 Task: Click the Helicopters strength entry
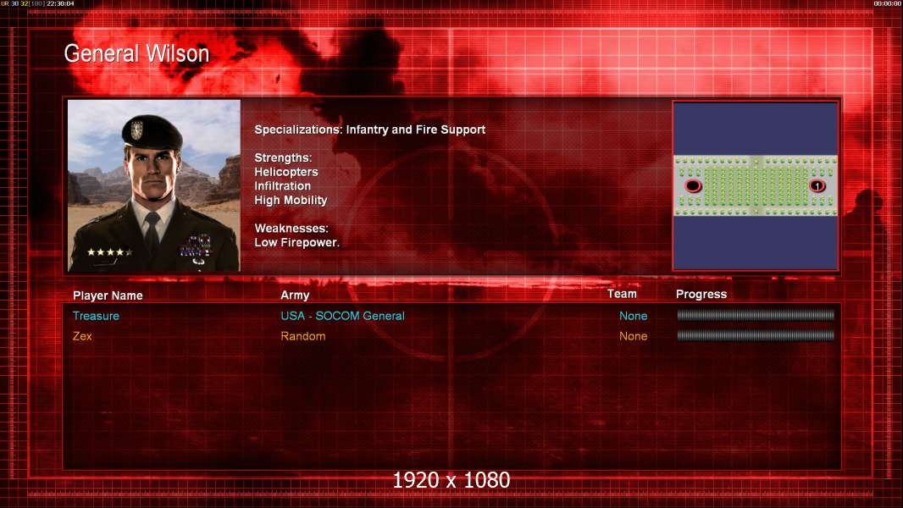point(286,172)
